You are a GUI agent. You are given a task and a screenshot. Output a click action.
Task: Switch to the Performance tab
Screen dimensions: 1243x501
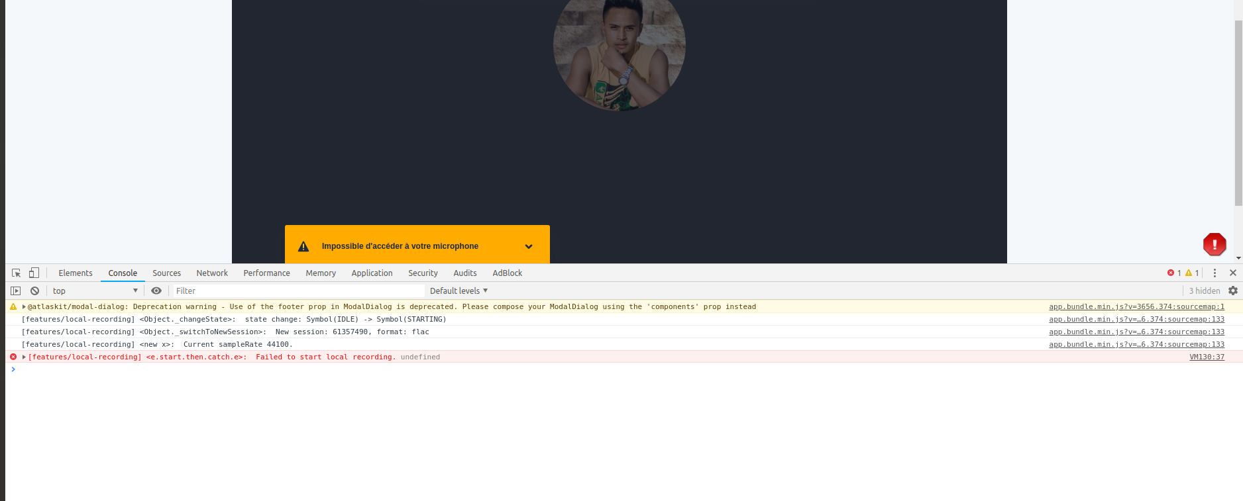[266, 273]
